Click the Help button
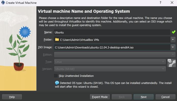The image size is (177, 101). point(12,97)
